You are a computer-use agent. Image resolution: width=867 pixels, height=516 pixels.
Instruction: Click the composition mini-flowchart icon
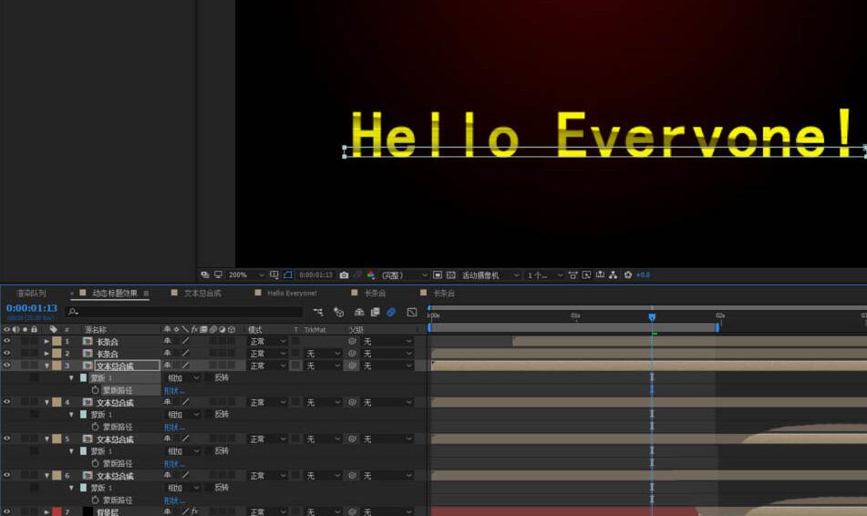[318, 312]
